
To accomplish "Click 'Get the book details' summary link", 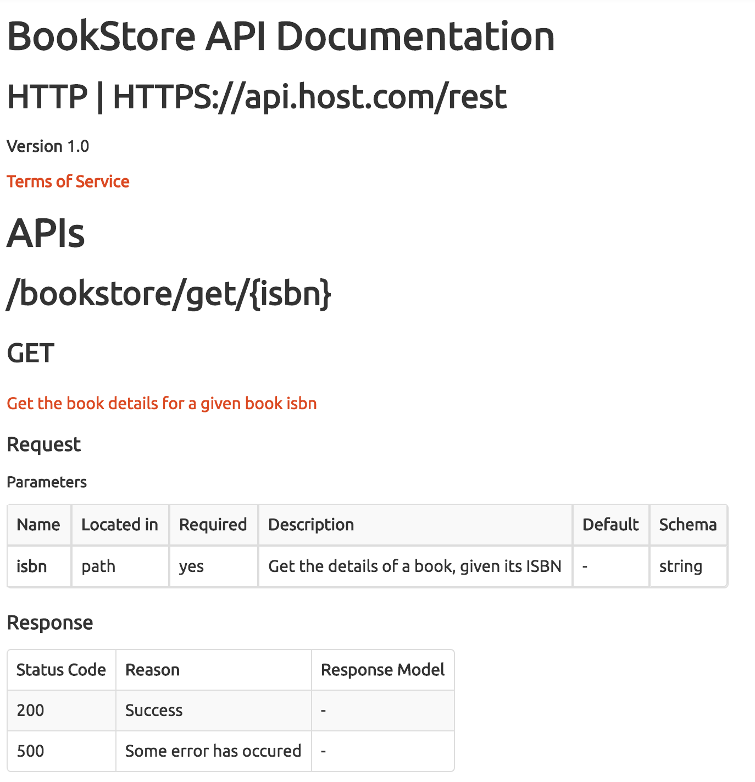I will (162, 403).
